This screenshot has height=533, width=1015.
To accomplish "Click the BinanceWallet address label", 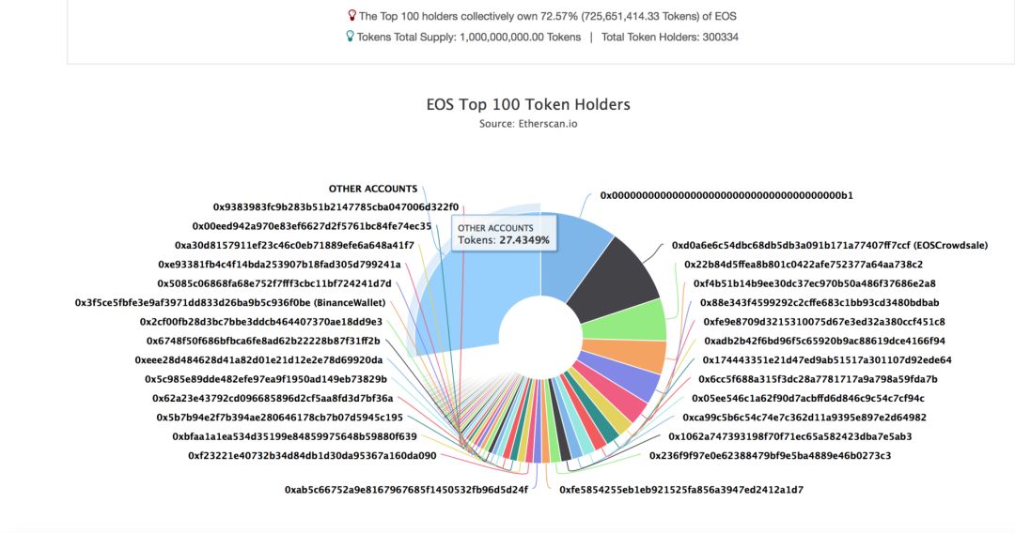I will [x=230, y=302].
